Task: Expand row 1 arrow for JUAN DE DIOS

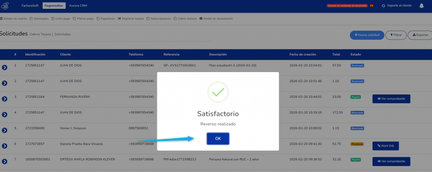Action: (5, 67)
